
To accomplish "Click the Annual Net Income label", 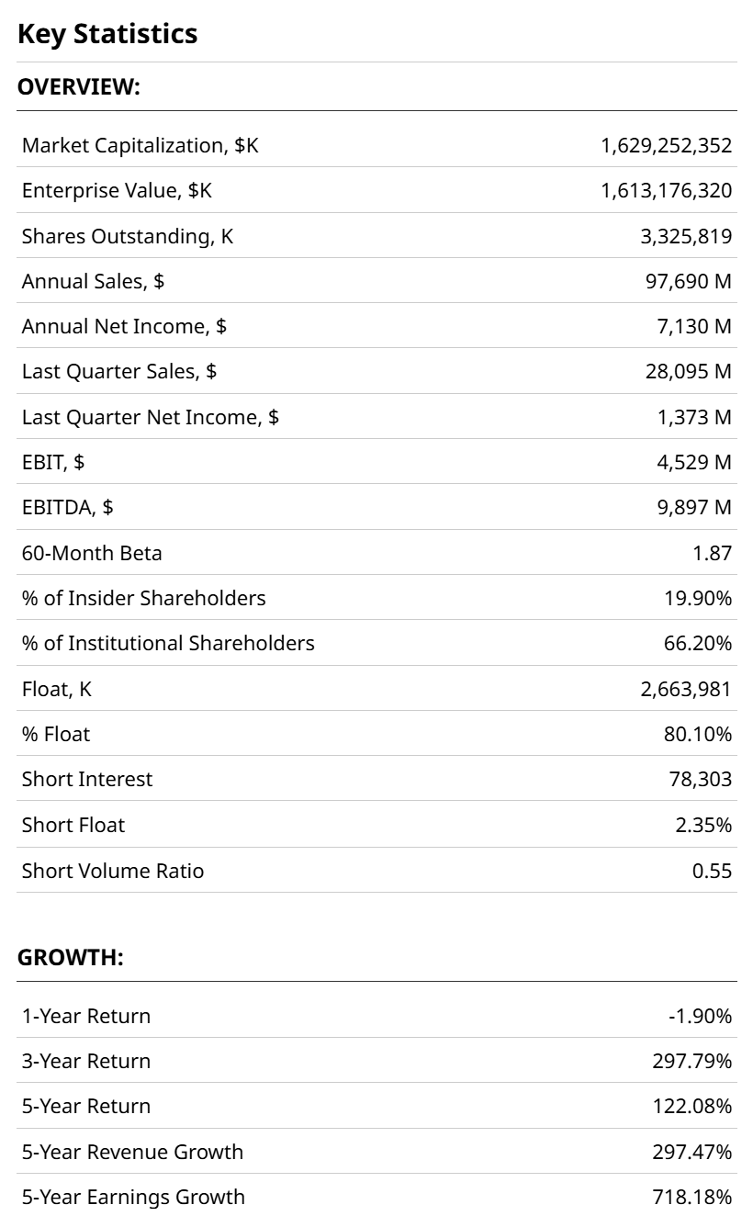I will point(124,326).
